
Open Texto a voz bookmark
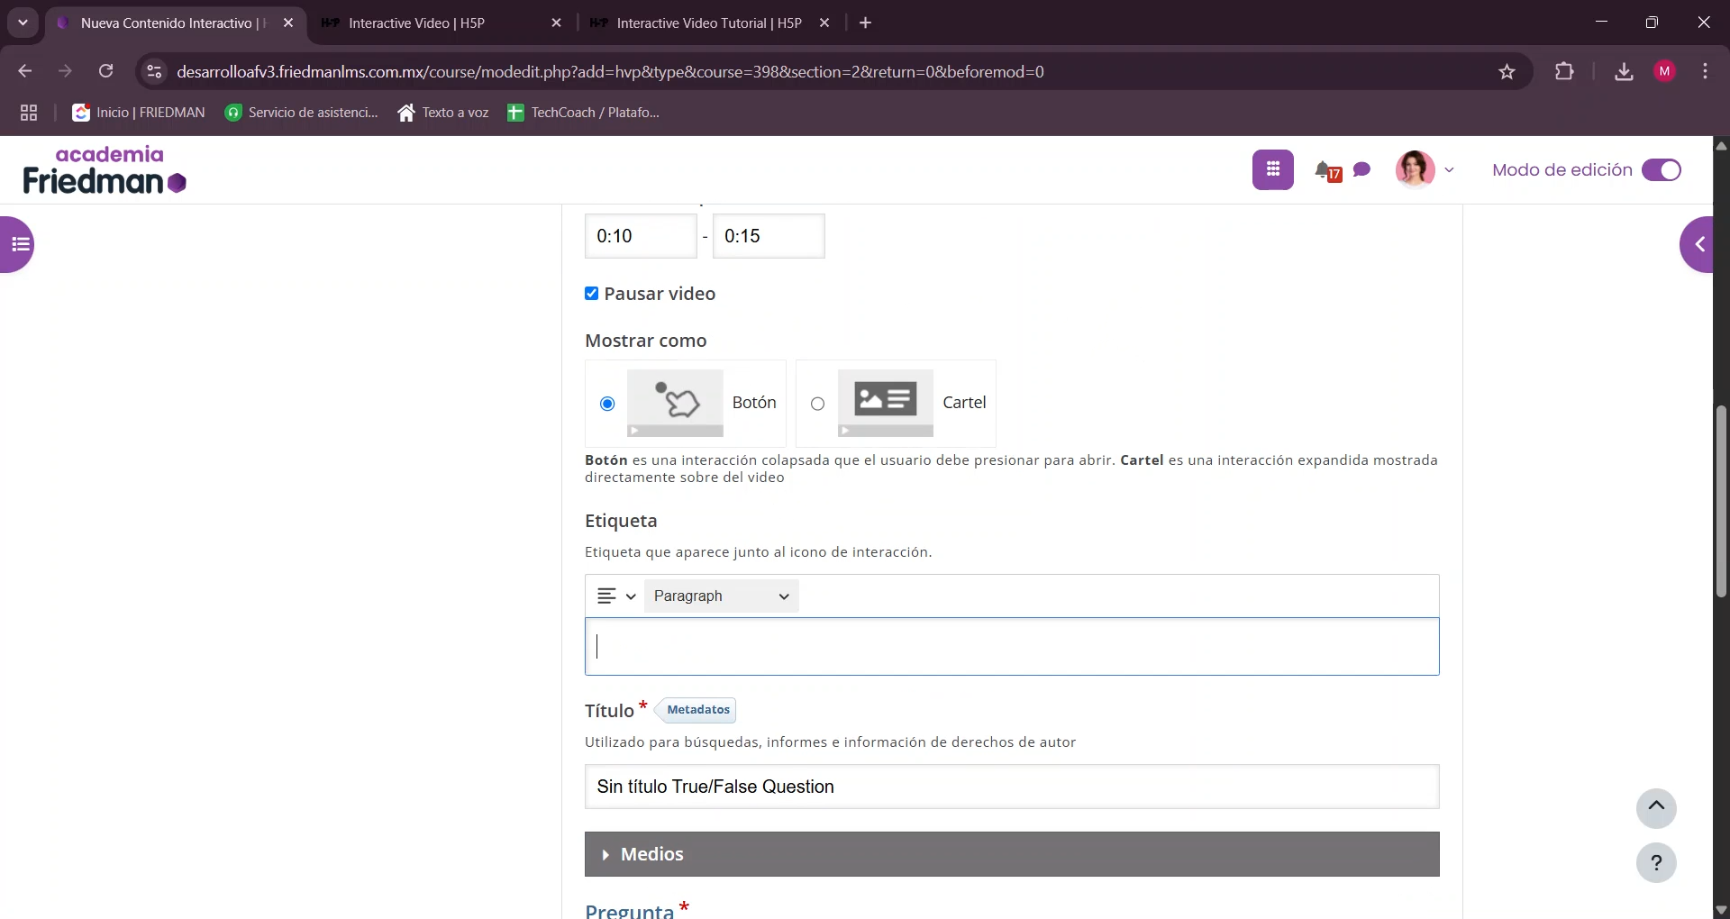[x=443, y=113]
